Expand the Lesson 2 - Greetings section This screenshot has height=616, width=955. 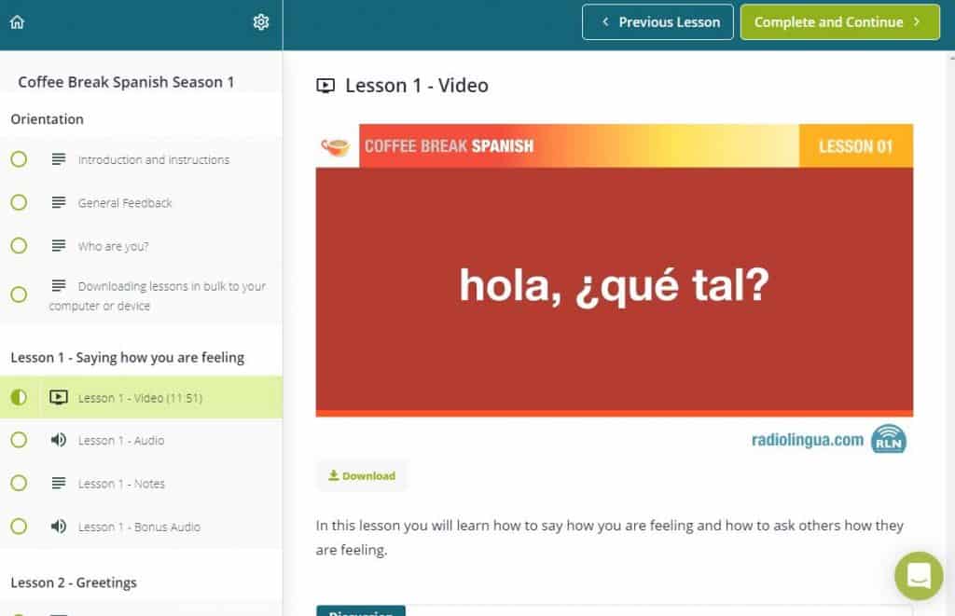[71, 582]
